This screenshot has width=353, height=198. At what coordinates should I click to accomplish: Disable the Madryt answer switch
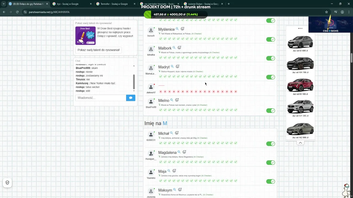tap(271, 77)
